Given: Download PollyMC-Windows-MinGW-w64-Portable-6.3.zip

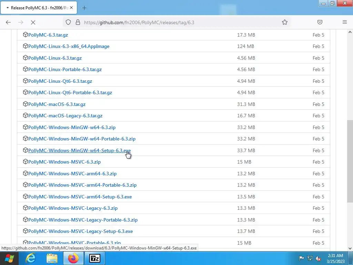Looking at the screenshot, I should 82,139.
